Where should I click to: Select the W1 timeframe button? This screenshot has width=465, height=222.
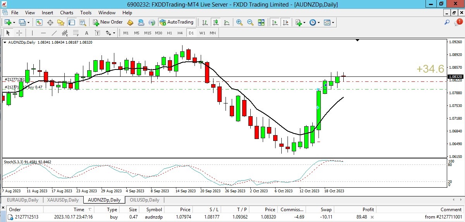202,33
